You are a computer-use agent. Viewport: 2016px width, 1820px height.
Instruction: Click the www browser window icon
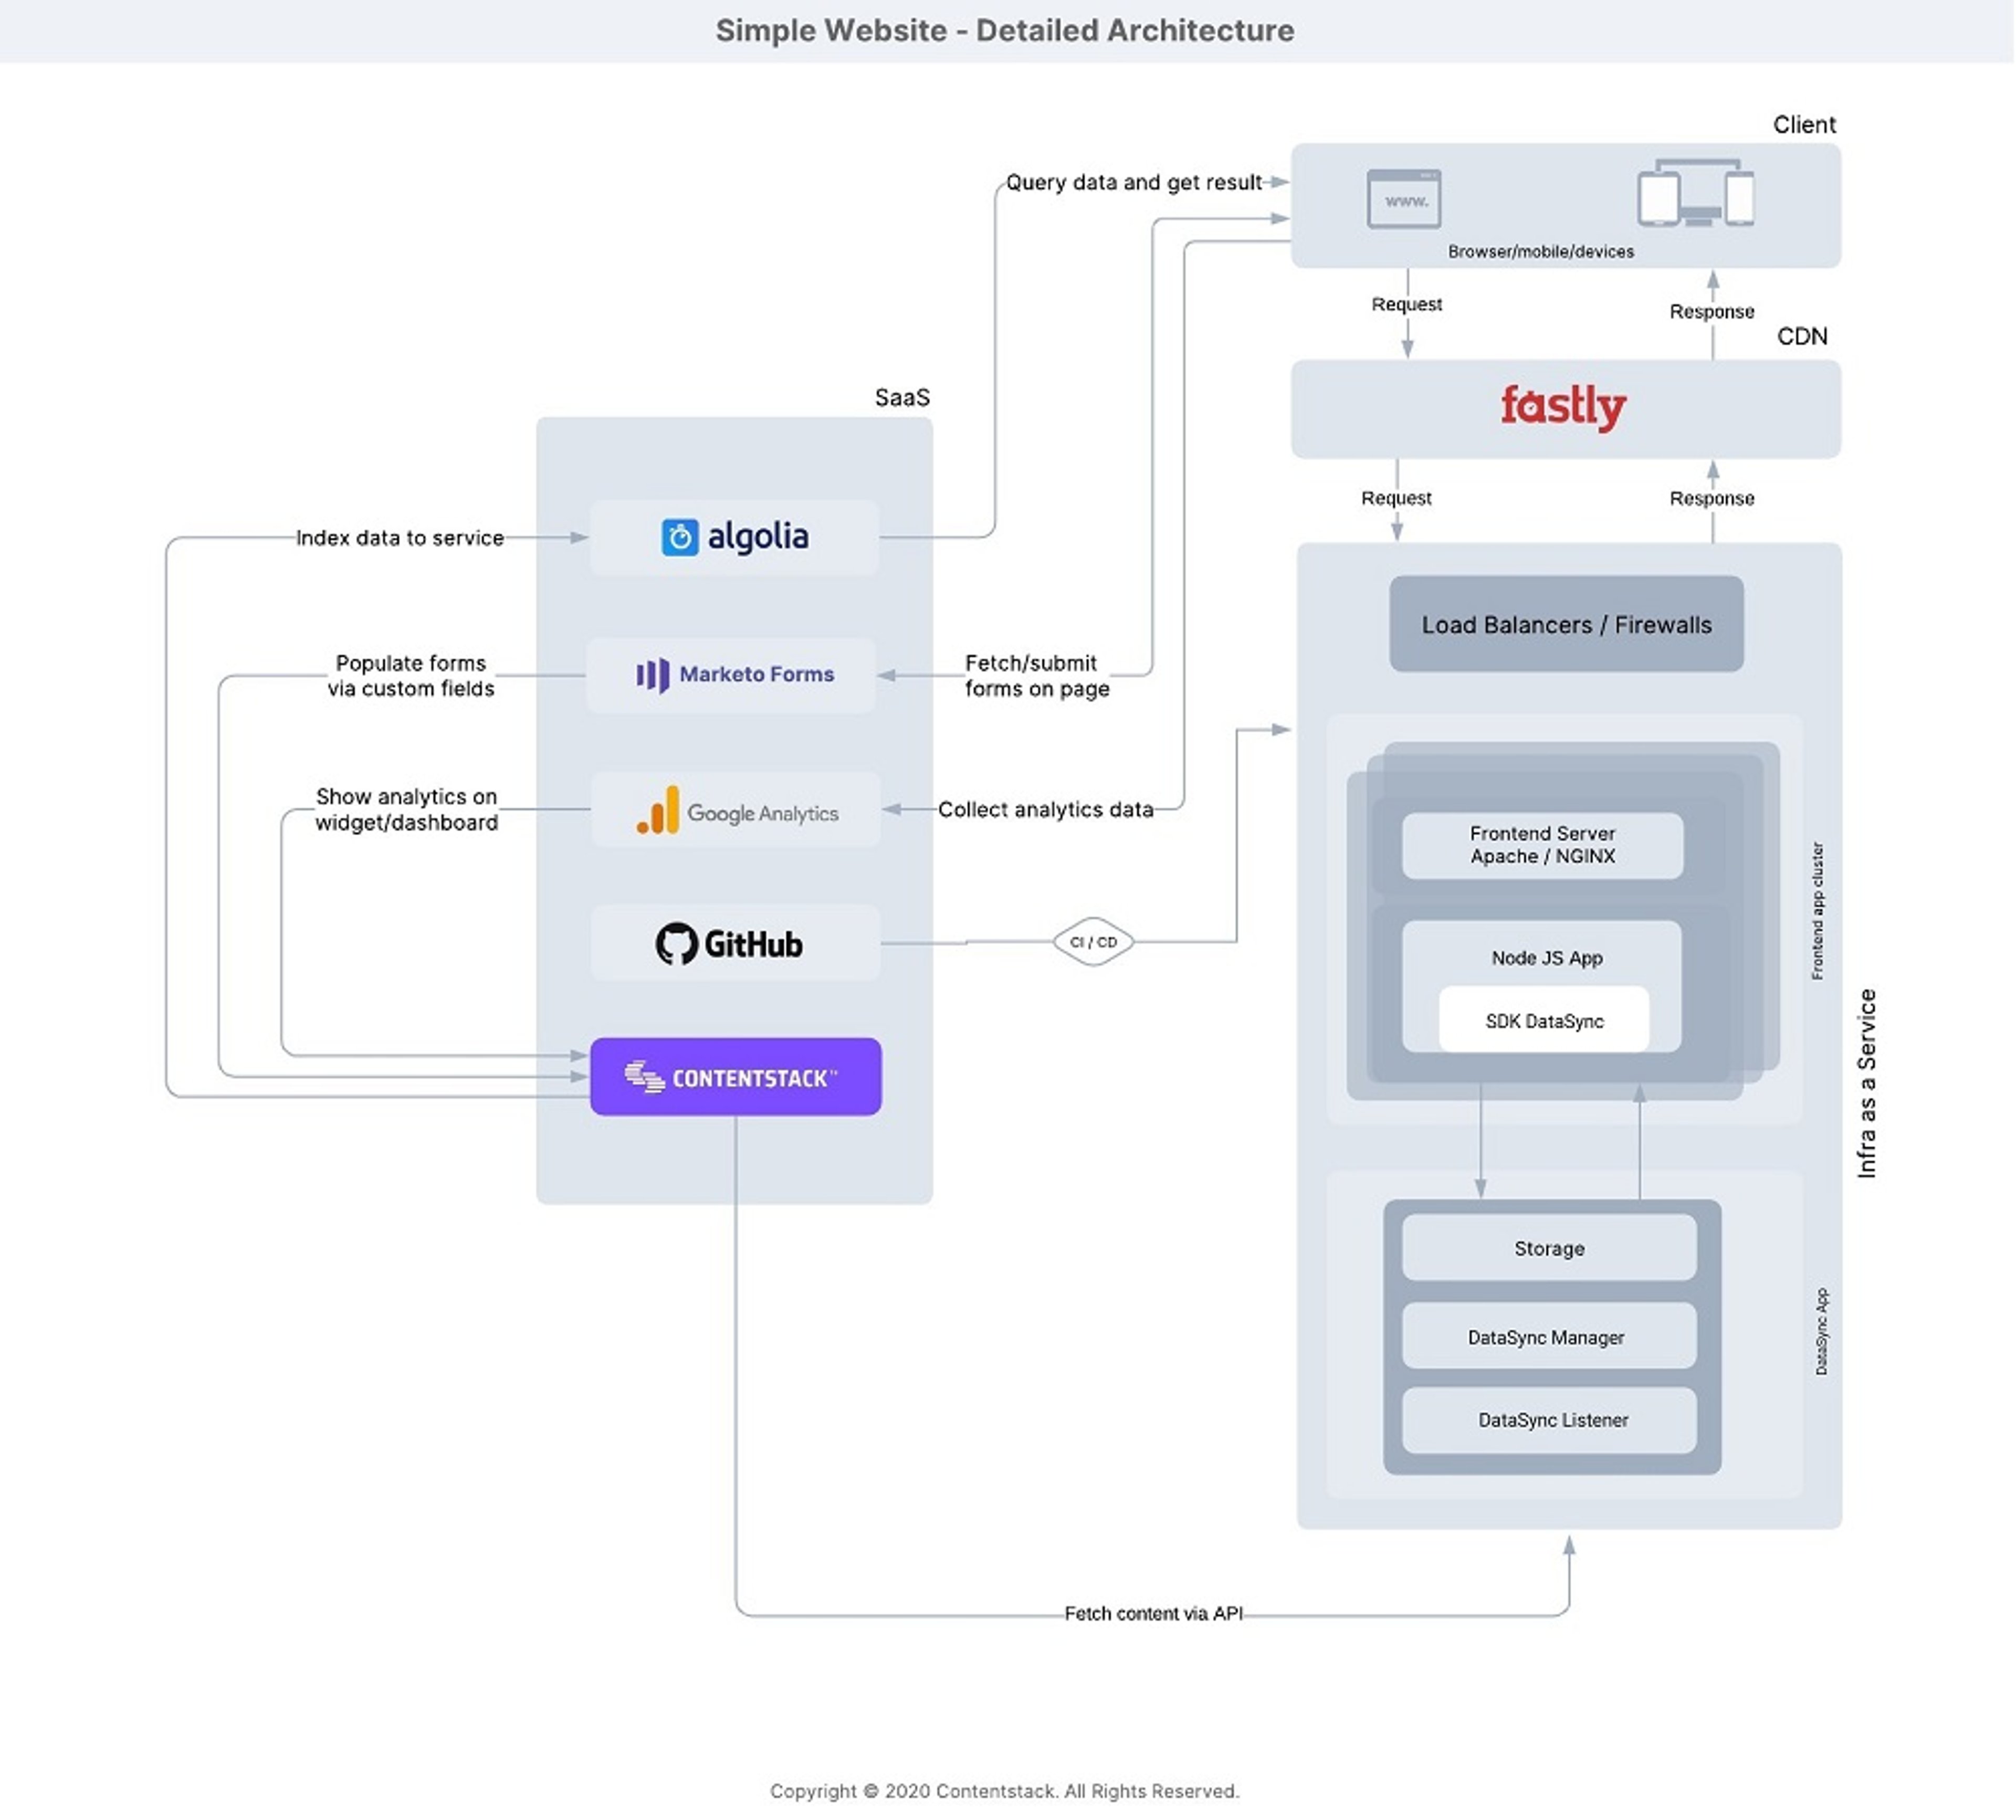click(x=1404, y=199)
